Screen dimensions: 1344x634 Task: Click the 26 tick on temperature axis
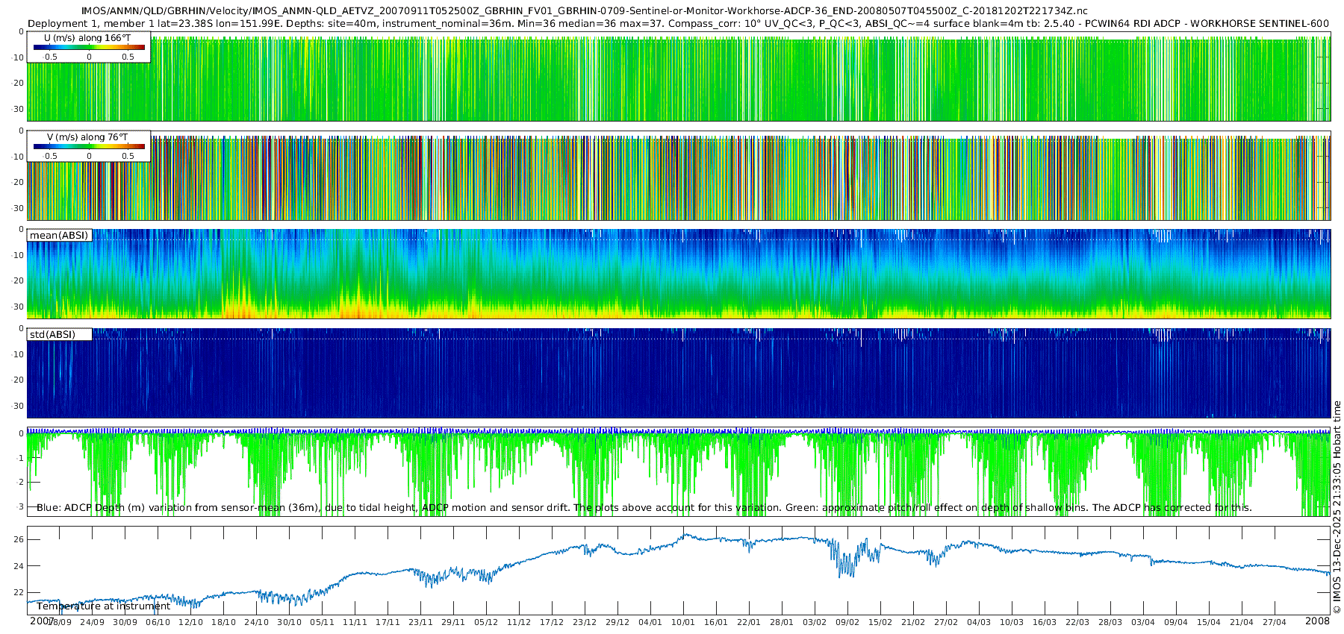pyautogui.click(x=19, y=540)
